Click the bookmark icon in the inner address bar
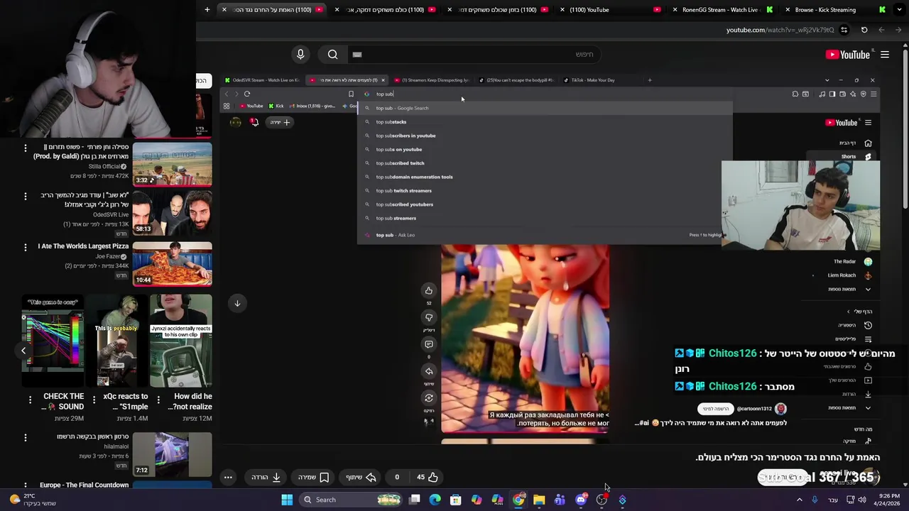 [351, 94]
